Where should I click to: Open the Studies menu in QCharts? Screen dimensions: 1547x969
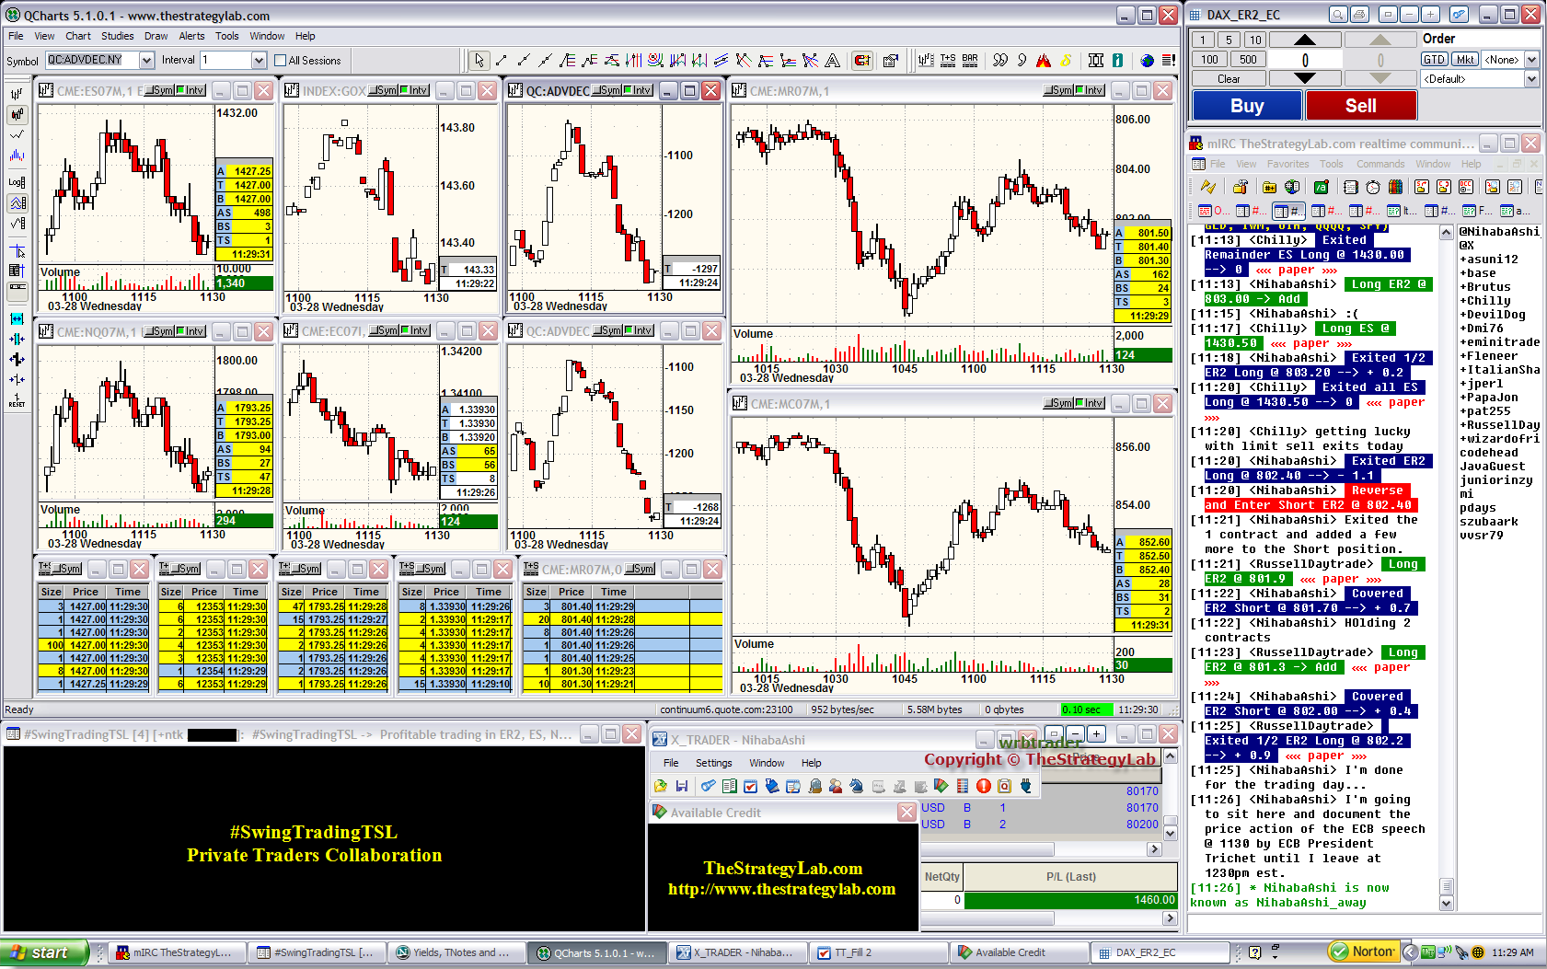117,36
